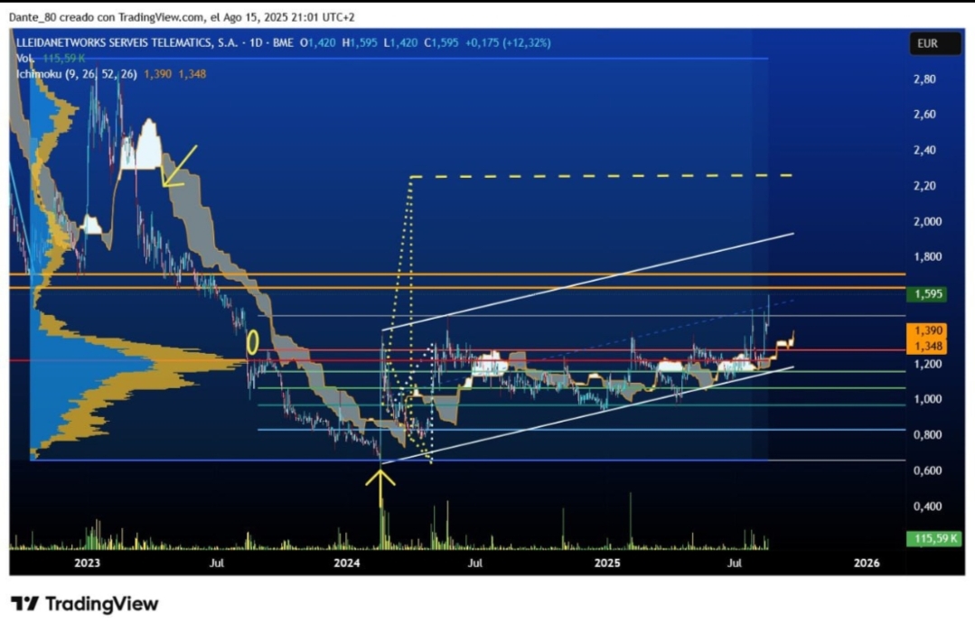Viewport: 975px width, 623px height.
Task: Click the 1,000 price axis label
Action: tap(927, 399)
